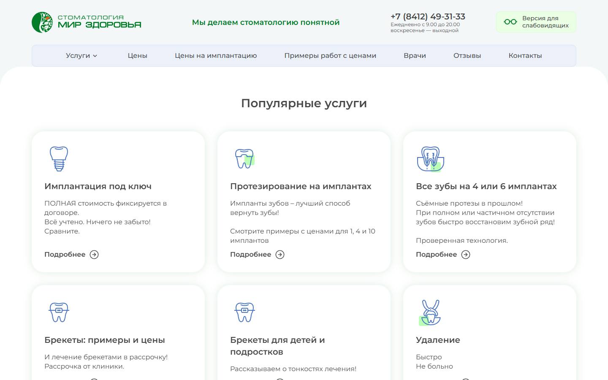608x380 pixels.
Task: Go to Примеры работ с ценами
Action: (x=330, y=55)
